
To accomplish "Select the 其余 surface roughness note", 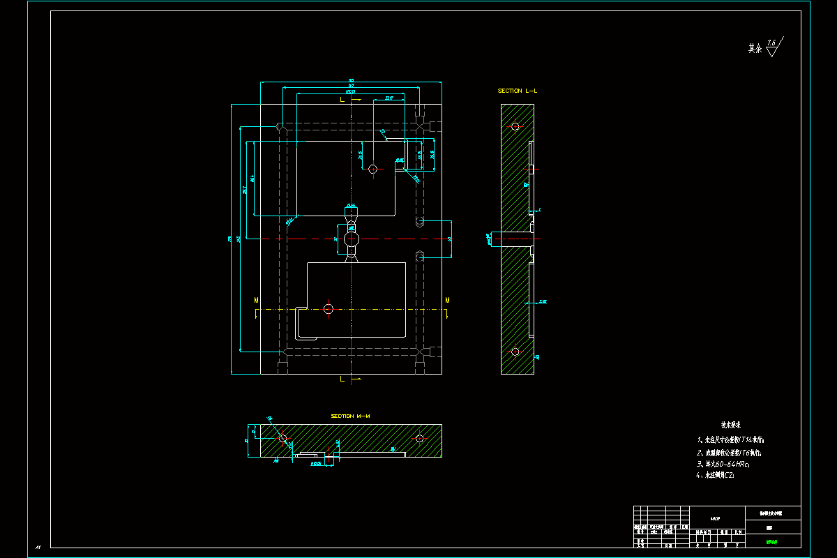I will [x=755, y=48].
